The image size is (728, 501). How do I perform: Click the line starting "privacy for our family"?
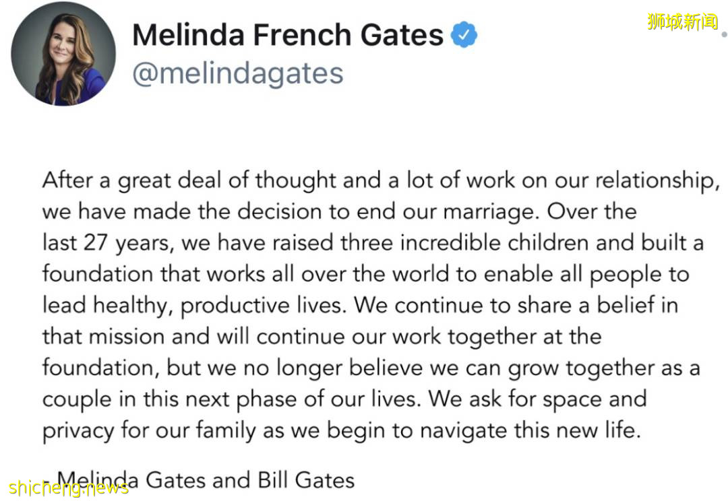coord(340,430)
